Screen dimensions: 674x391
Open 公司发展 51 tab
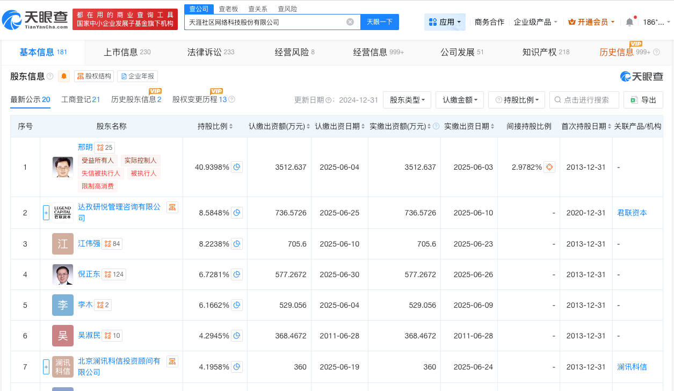pos(462,52)
